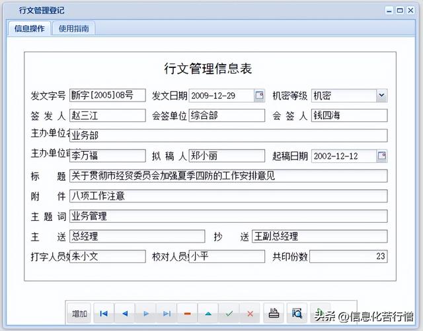Cancel edits with the red X icon
The height and width of the screenshot is (331, 423).
[250, 313]
